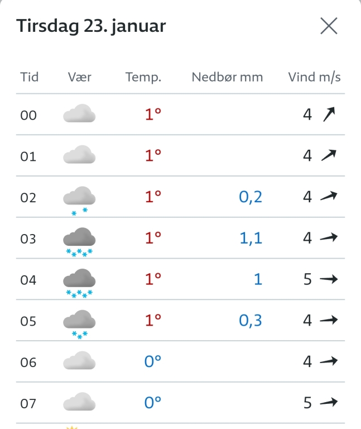This screenshot has width=361, height=429.
Task: Click the Vær column header
Action: pyautogui.click(x=79, y=77)
